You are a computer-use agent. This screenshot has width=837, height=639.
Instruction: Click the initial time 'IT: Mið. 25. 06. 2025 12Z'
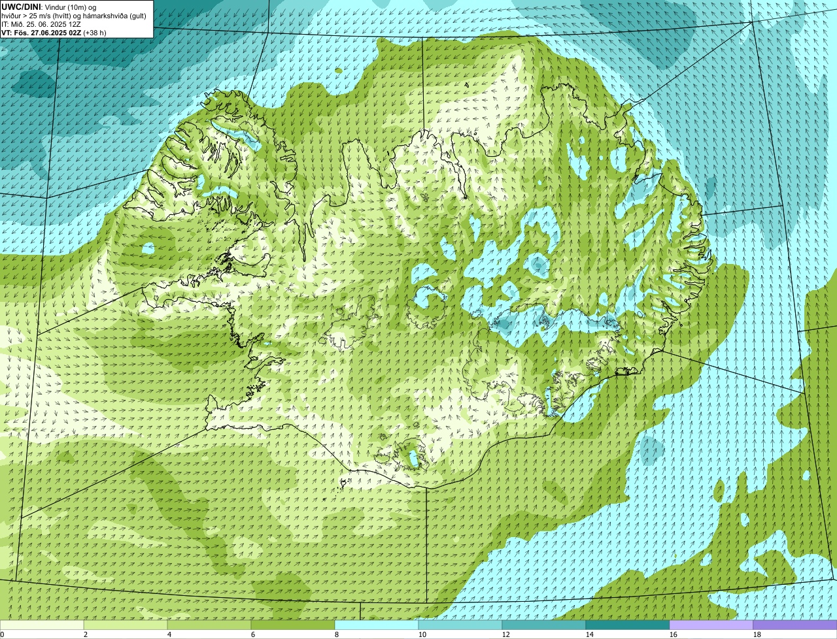click(41, 24)
